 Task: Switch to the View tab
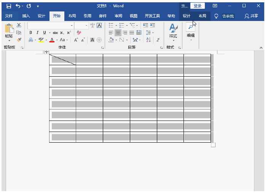coord(134,16)
